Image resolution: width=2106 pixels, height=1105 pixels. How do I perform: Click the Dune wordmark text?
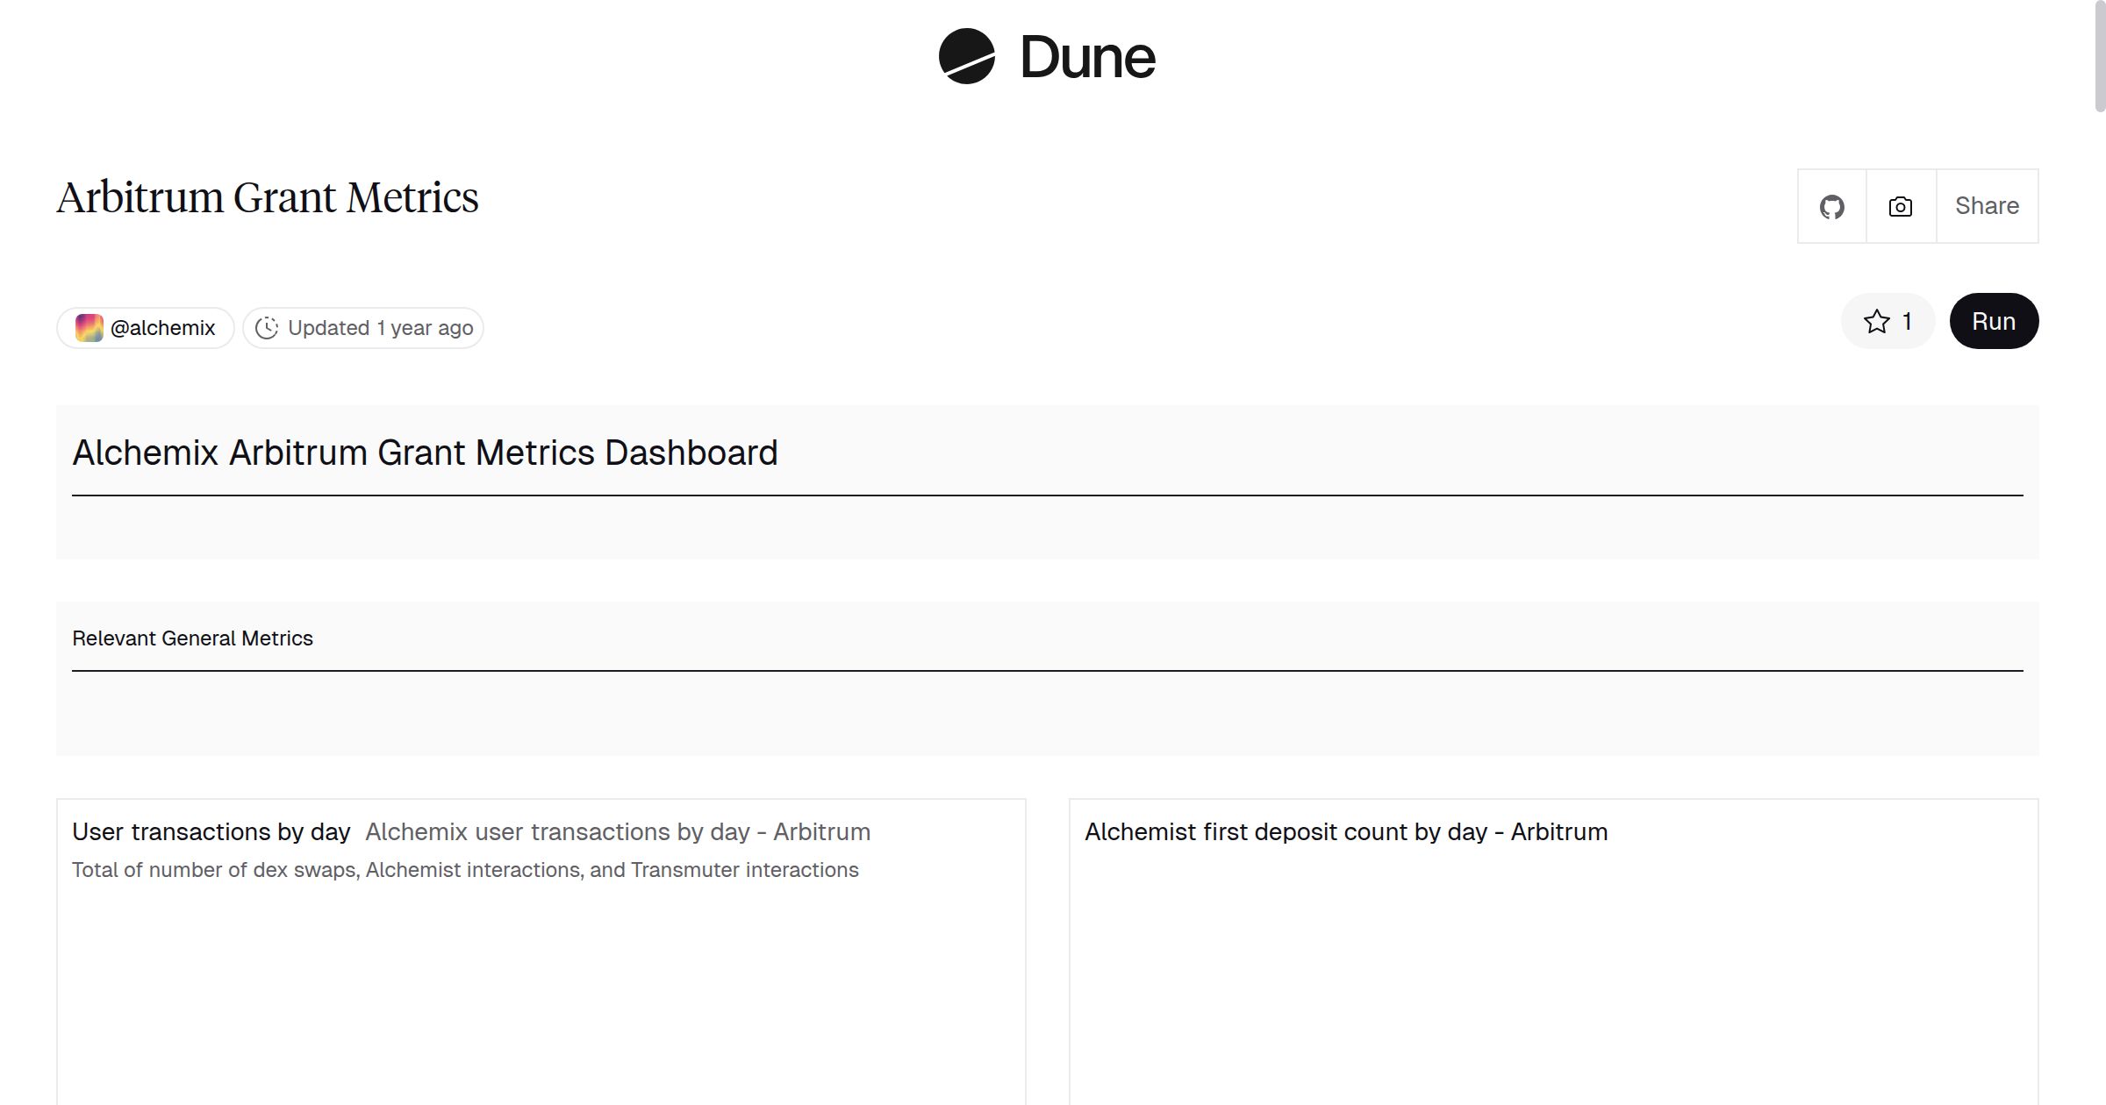tap(1087, 58)
